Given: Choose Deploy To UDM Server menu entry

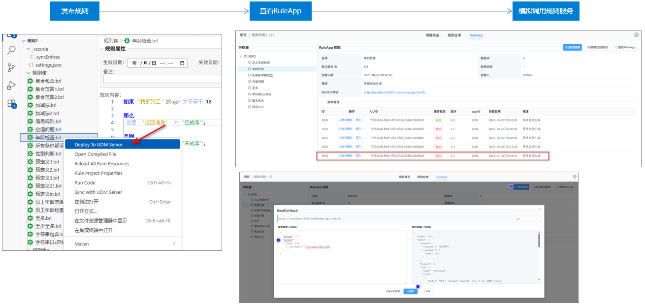Looking at the screenshot, I should pos(98,145).
